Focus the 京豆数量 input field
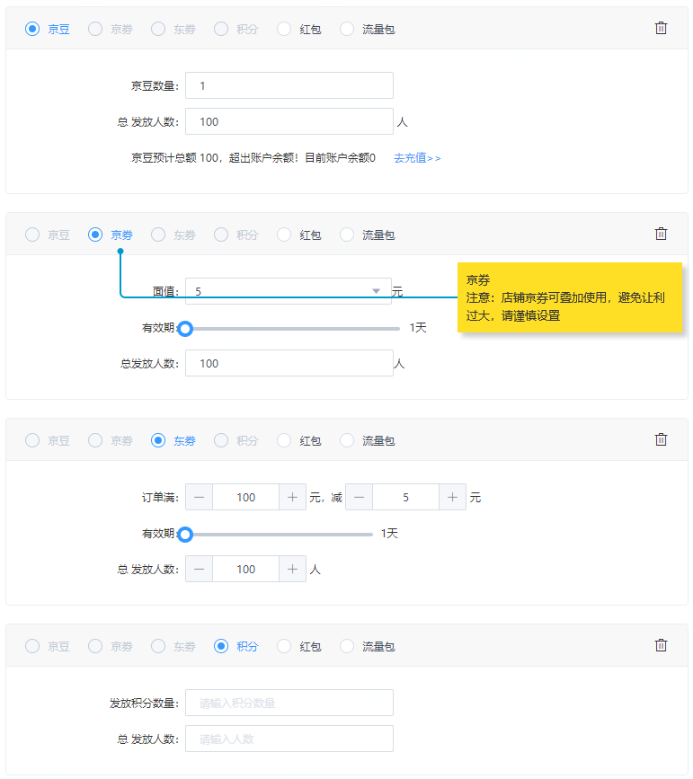Image resolution: width=693 pixels, height=779 pixels. coord(289,85)
